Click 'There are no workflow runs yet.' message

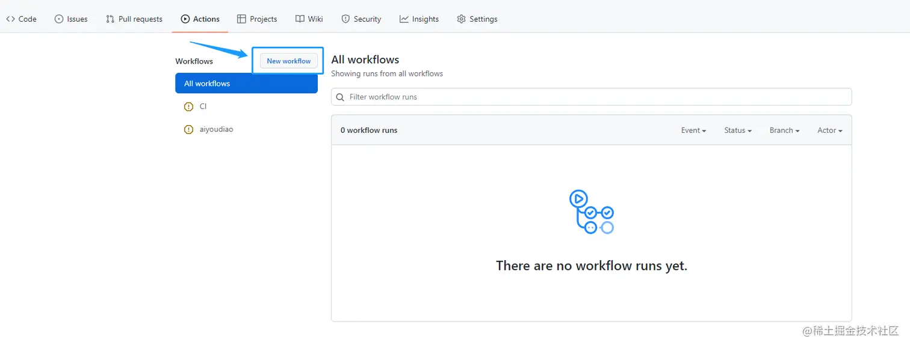point(592,266)
